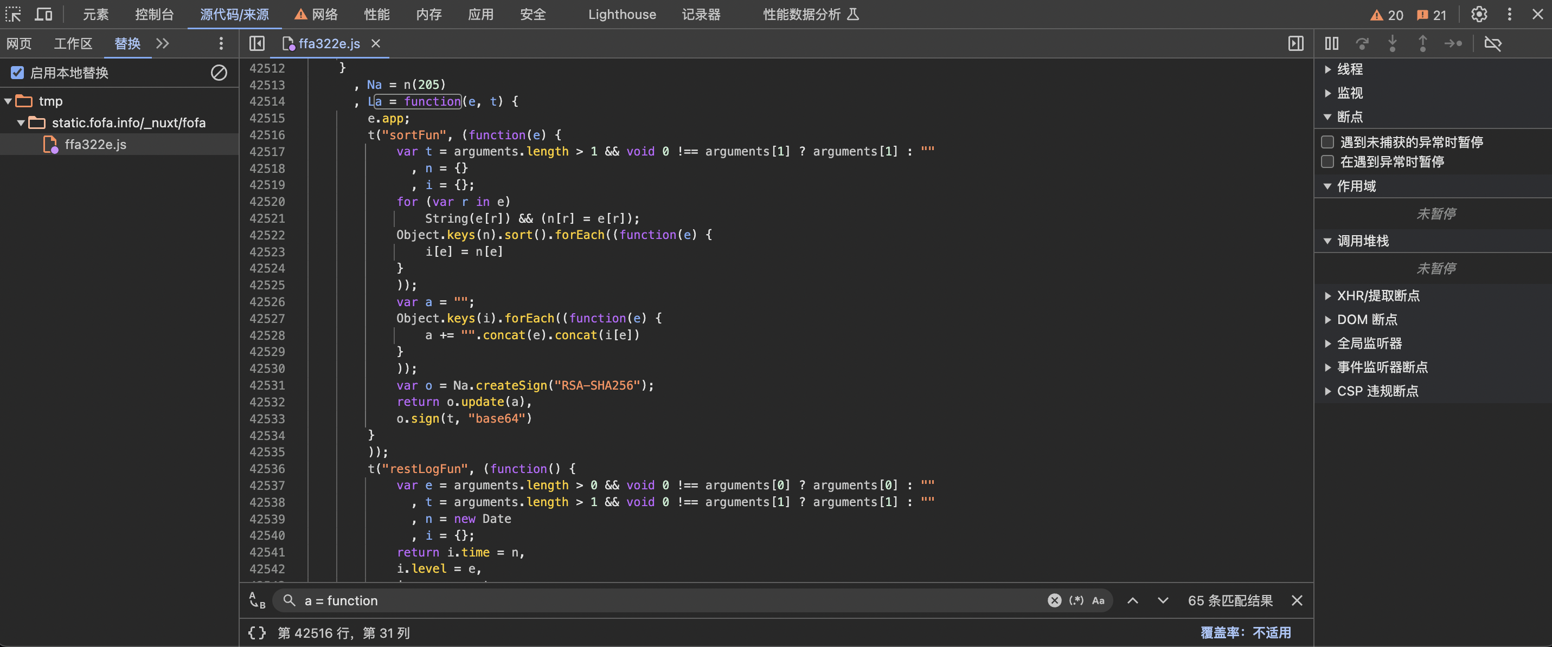
Task: Disable the 启用本地替换 checkbox
Action: tap(17, 73)
